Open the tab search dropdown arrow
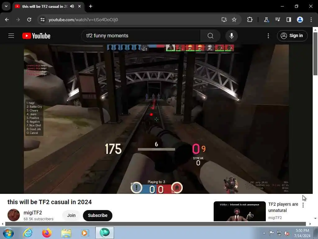Viewport: 318px width, 239px height. click(x=6, y=6)
